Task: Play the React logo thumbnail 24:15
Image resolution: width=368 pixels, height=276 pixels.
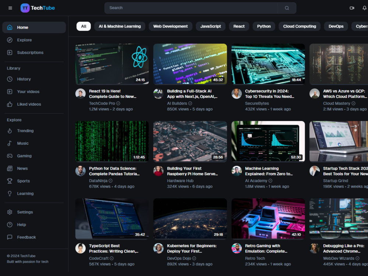Action: click(112, 64)
